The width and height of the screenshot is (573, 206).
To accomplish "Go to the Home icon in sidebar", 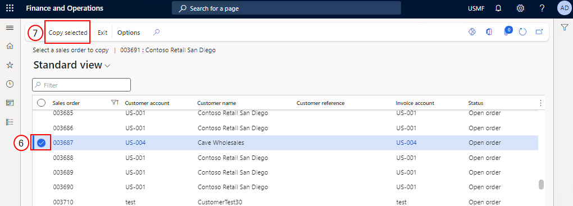I will 10,46.
